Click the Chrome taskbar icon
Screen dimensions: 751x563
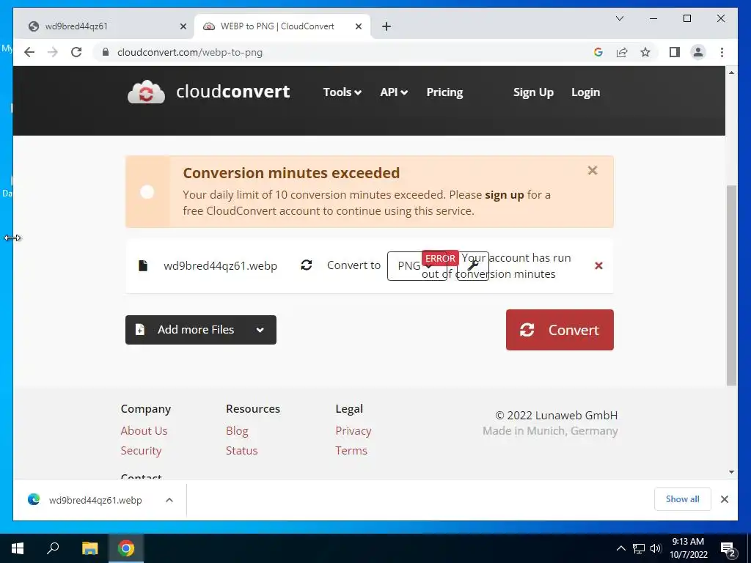[126, 548]
